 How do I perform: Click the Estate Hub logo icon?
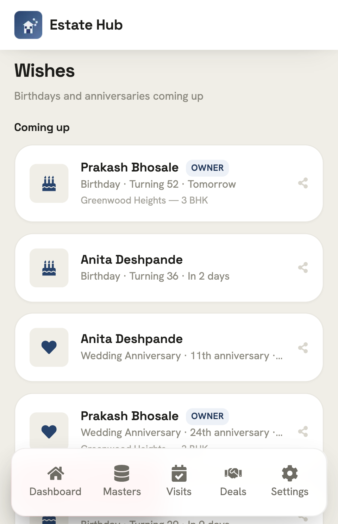coord(28,25)
